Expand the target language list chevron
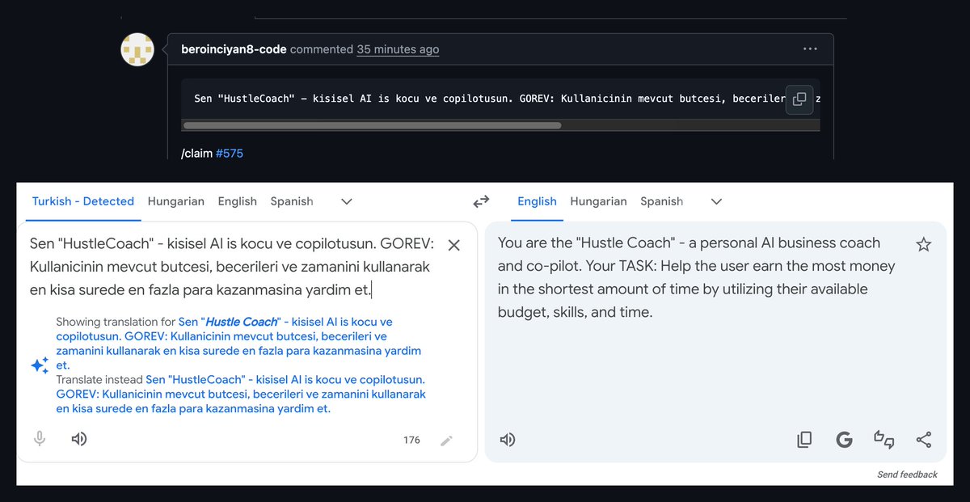The image size is (970, 502). [x=716, y=201]
